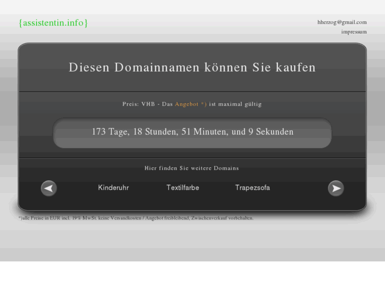Click the text ist maximal gültig
This screenshot has height=289, width=385.
point(235,104)
